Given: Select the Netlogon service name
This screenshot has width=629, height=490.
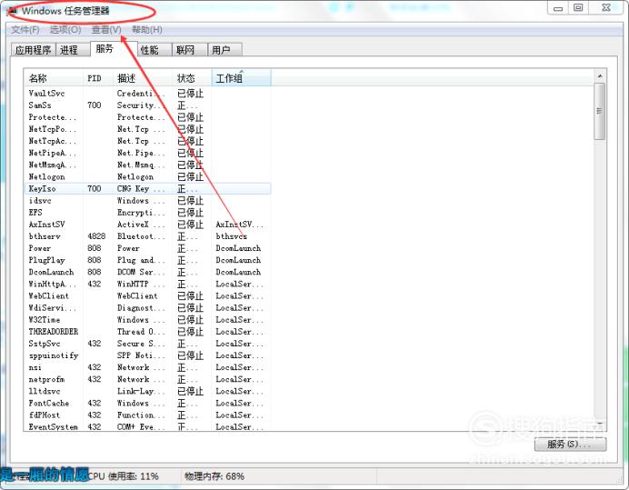Looking at the screenshot, I should 46,176.
